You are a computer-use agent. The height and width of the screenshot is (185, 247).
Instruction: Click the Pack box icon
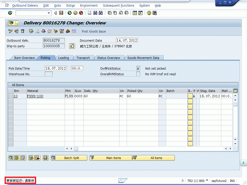tap(55, 31)
